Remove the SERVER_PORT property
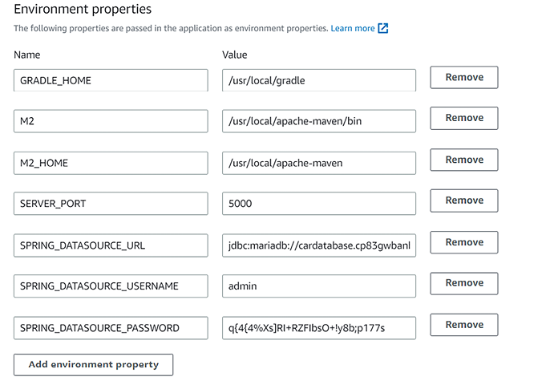554x385 pixels. click(464, 201)
